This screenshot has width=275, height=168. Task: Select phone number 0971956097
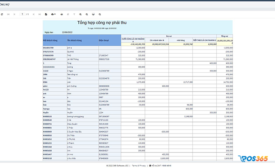pos(104,116)
